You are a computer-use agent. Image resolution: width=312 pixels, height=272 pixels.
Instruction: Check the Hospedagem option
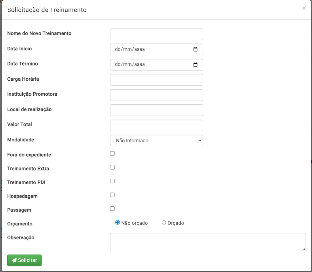pyautogui.click(x=112, y=195)
